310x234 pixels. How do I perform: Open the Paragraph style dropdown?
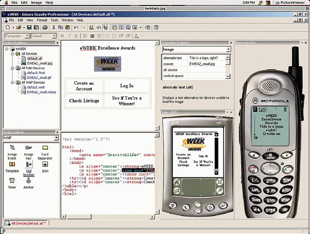click(27, 36)
